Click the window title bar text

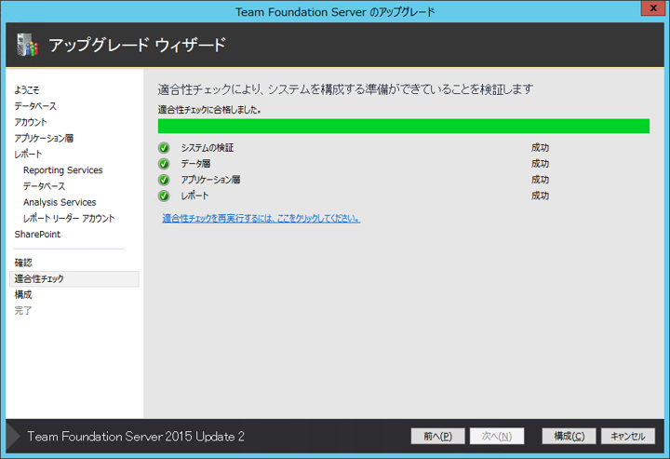click(x=335, y=12)
